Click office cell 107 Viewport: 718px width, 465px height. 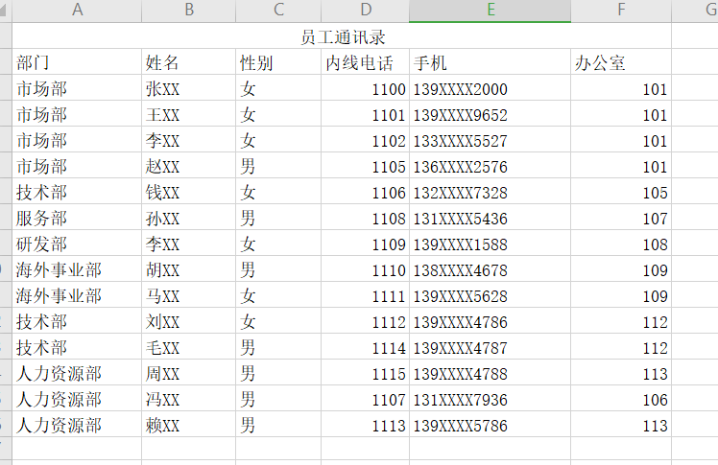tap(621, 218)
